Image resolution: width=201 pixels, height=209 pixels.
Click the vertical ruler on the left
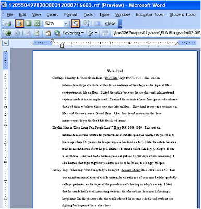(x=5, y=129)
